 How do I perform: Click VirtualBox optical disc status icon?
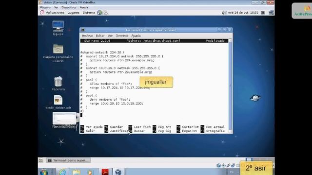pyautogui.click(x=223, y=165)
